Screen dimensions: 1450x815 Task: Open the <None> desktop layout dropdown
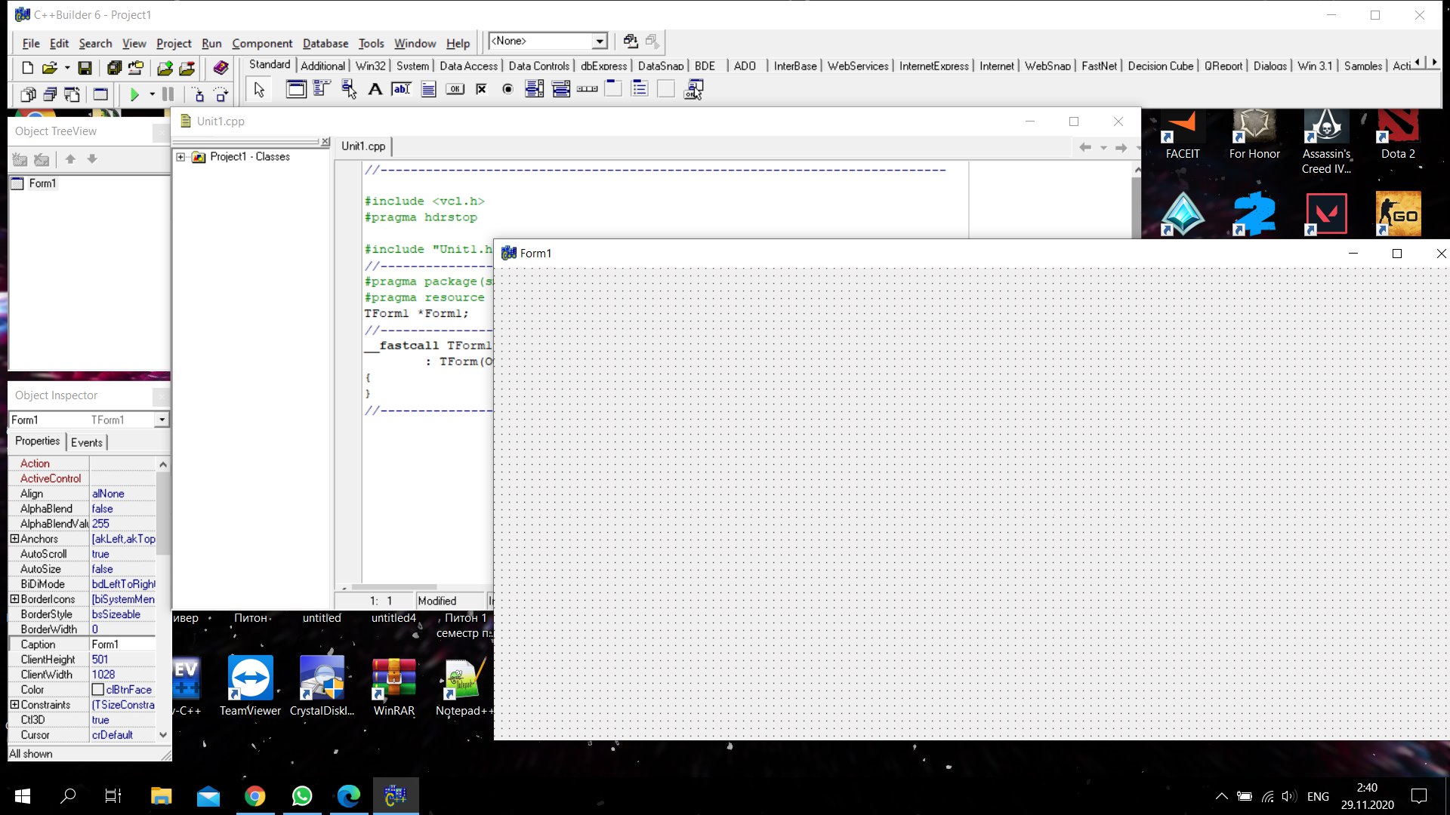pos(599,42)
